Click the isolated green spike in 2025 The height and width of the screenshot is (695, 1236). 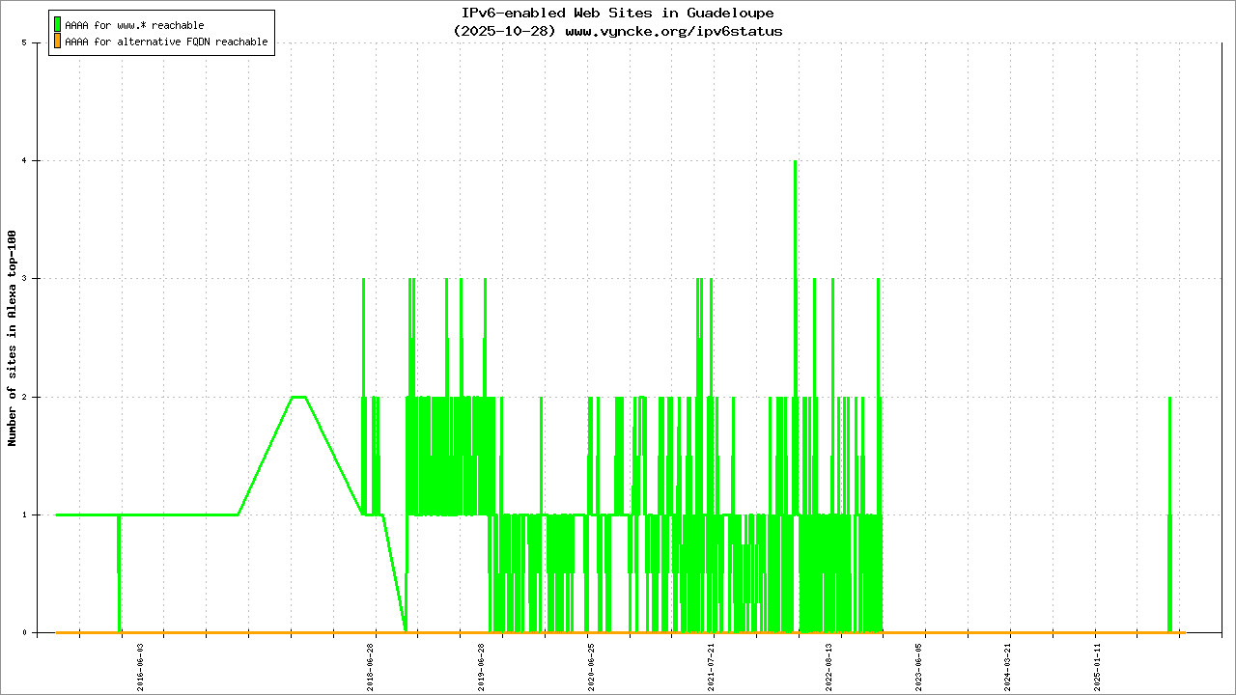click(1169, 483)
